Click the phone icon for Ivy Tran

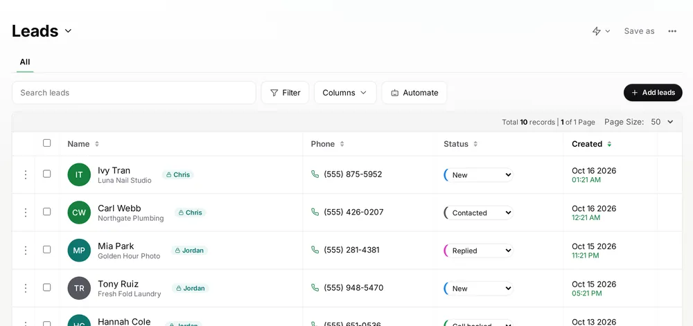click(315, 174)
